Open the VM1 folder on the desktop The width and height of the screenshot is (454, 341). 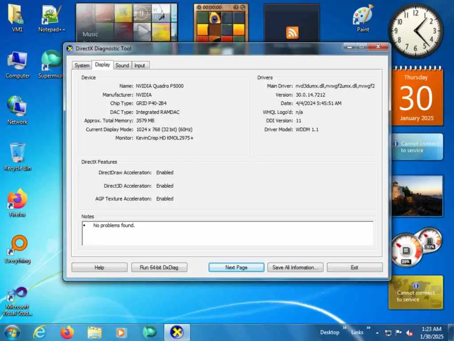(17, 18)
